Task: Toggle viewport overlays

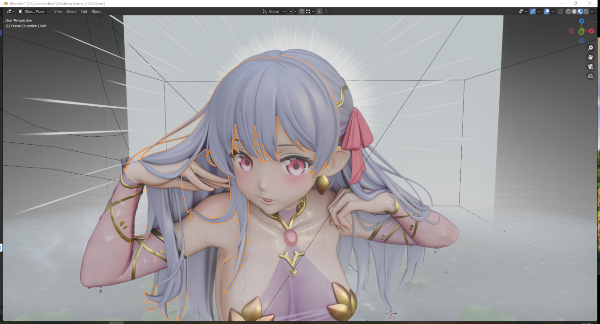Action: [547, 11]
